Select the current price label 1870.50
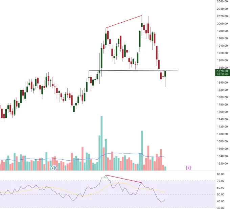 coord(222,71)
